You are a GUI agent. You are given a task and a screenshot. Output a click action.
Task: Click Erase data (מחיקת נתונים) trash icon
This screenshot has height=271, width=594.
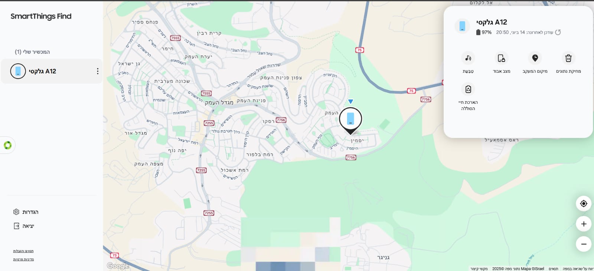568,58
